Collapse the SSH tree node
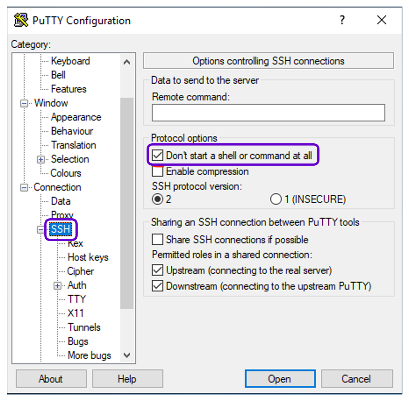The width and height of the screenshot is (409, 405). pyautogui.click(x=41, y=229)
